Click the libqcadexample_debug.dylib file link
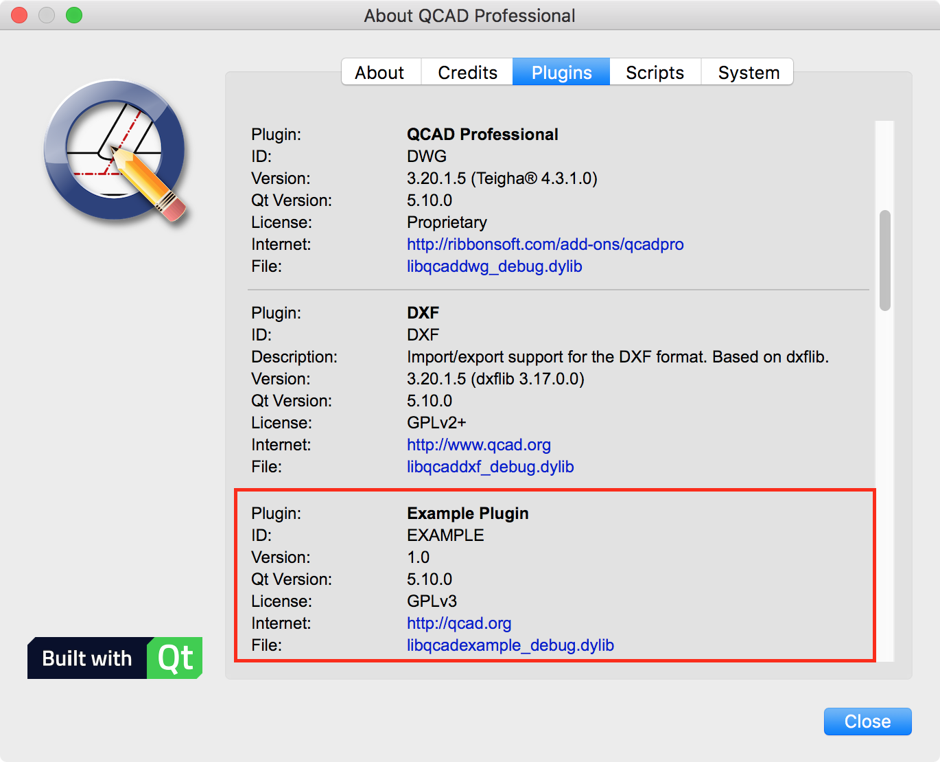Viewport: 940px width, 762px height. point(510,645)
